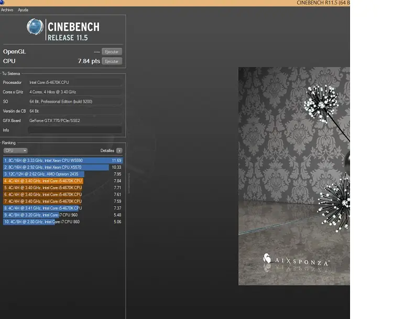Click the Detalles arrow button
Viewport: 393px width, 319px height.
[x=119, y=151]
